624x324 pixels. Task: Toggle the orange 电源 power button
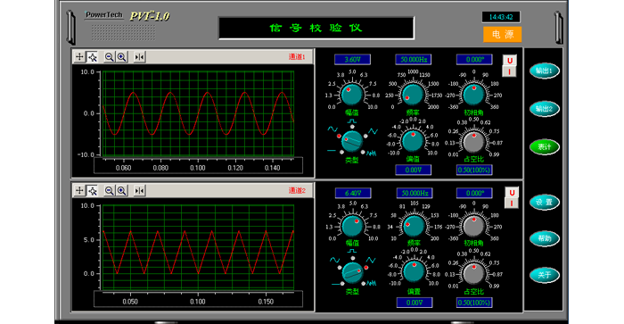502,34
